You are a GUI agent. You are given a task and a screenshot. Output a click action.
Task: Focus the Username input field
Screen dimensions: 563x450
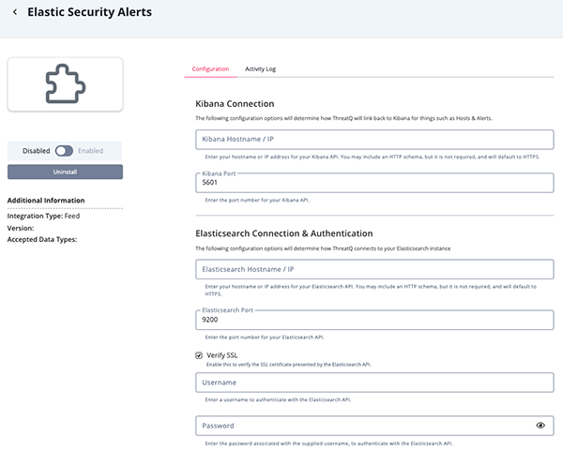(x=374, y=382)
